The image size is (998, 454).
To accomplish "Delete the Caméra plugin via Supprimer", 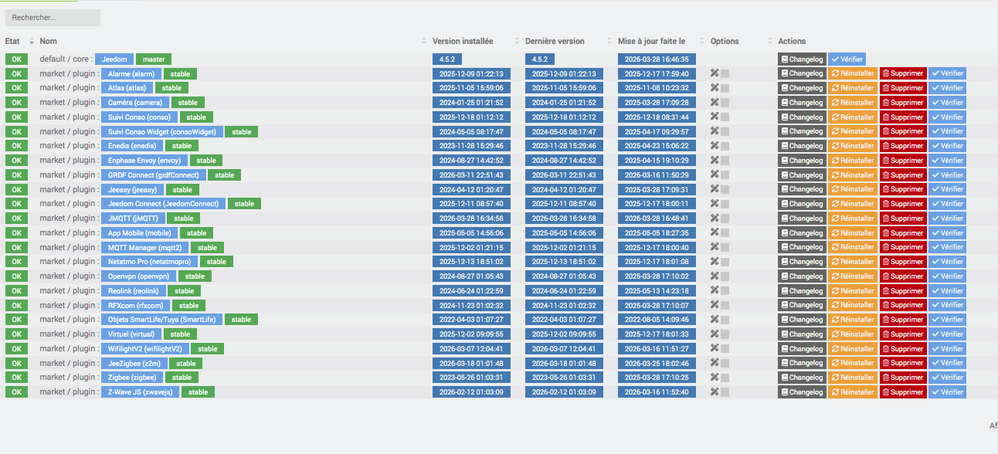I will [903, 103].
